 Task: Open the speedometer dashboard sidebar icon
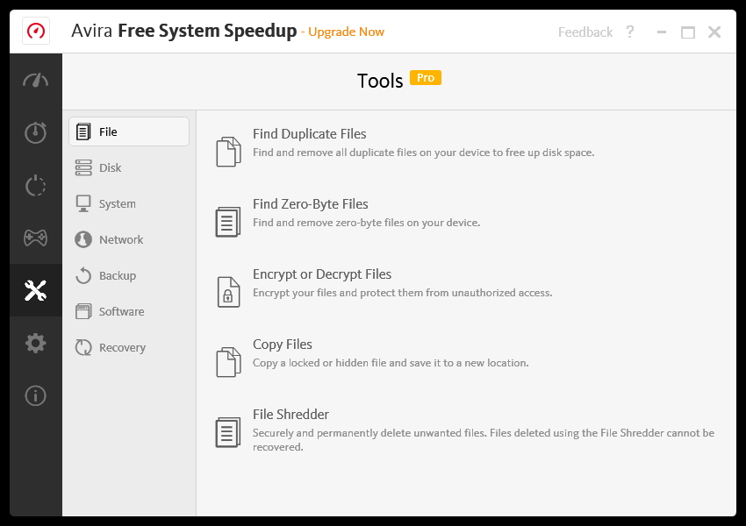35,81
